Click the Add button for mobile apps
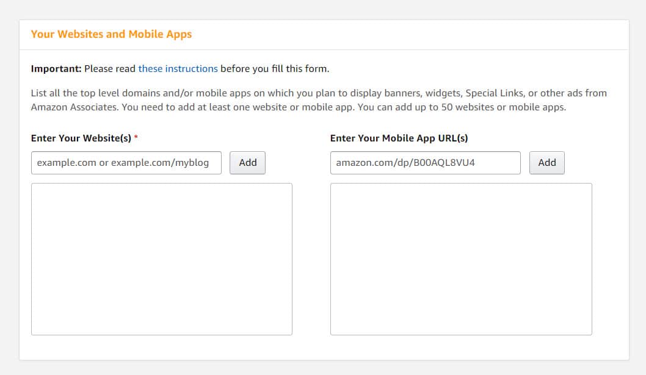This screenshot has height=375, width=646. coord(546,162)
